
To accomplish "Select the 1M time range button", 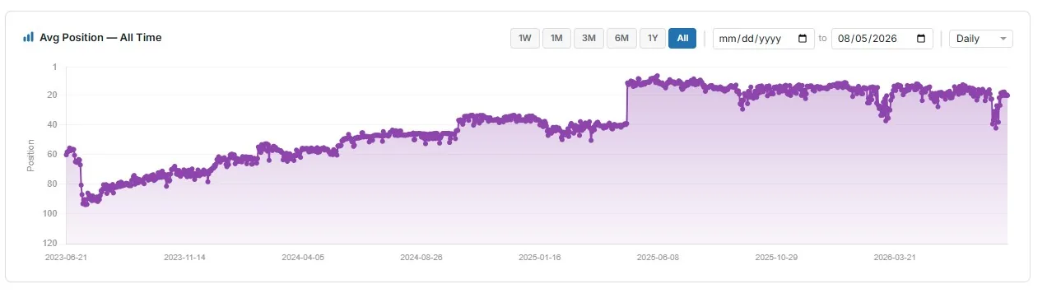I will click(556, 38).
